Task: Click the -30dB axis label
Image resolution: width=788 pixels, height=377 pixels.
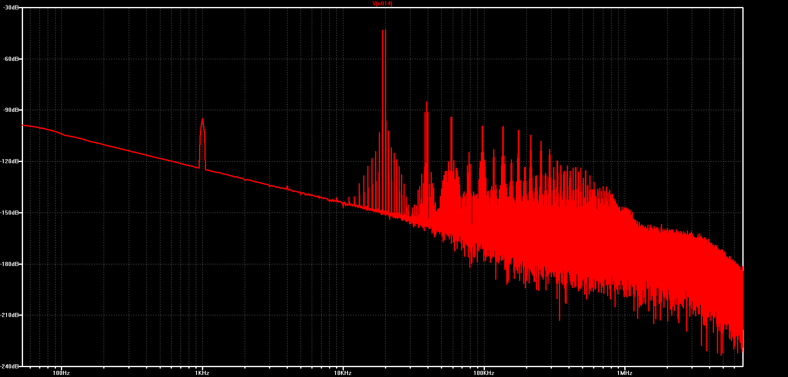Action: click(11, 7)
